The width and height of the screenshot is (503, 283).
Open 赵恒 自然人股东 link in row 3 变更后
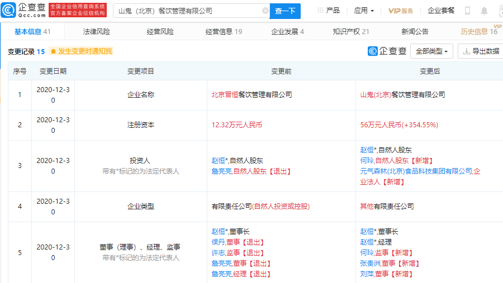[x=367, y=150]
